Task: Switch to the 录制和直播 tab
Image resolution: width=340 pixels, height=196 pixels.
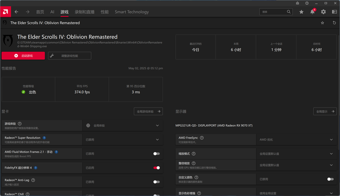Action: (x=84, y=12)
